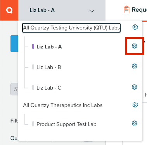Collapse the lab switcher chevron arrow
Screen dimensions: 147x145
point(92,11)
